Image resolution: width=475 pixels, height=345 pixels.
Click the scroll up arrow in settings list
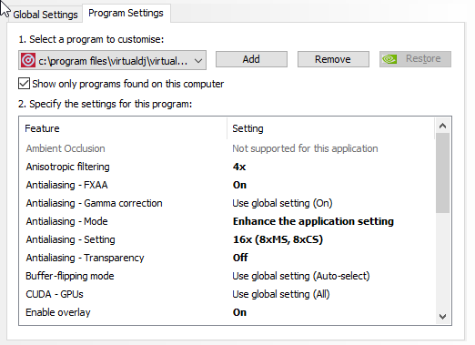coord(442,126)
